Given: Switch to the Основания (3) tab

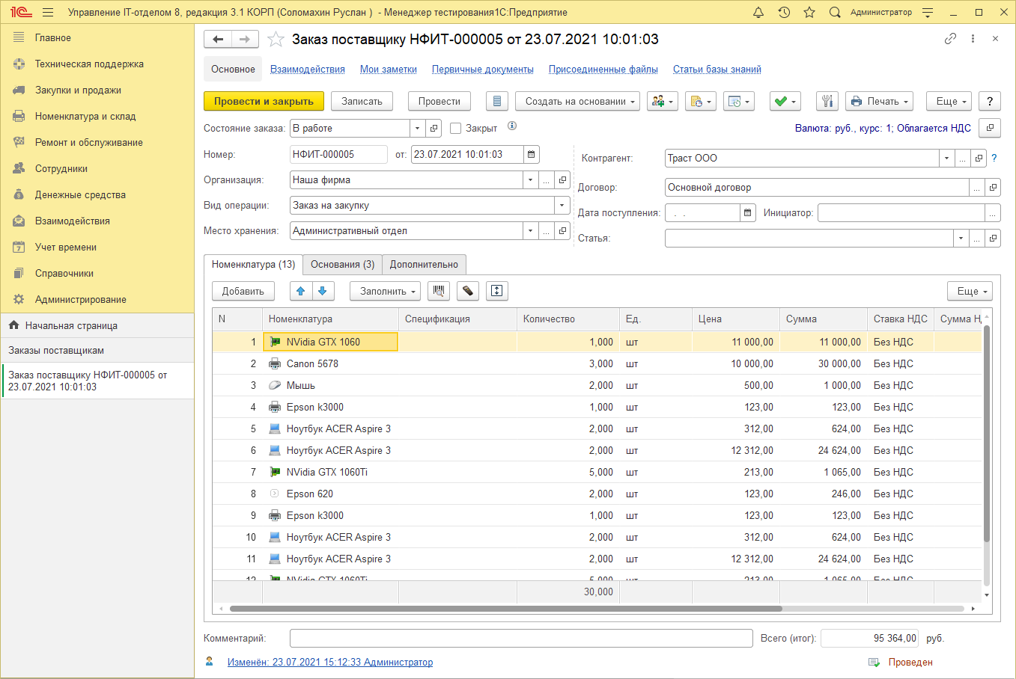Looking at the screenshot, I should point(342,265).
